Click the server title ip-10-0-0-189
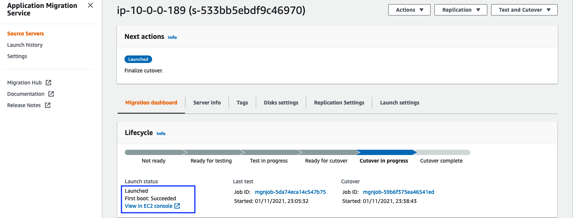This screenshot has width=577, height=218. (x=212, y=11)
